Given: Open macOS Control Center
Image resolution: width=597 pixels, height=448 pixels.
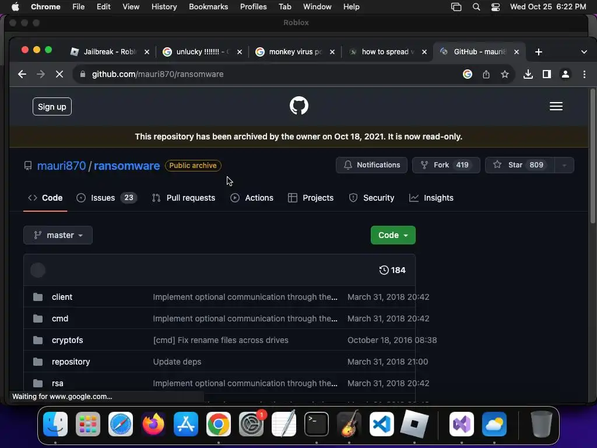Looking at the screenshot, I should (x=496, y=7).
